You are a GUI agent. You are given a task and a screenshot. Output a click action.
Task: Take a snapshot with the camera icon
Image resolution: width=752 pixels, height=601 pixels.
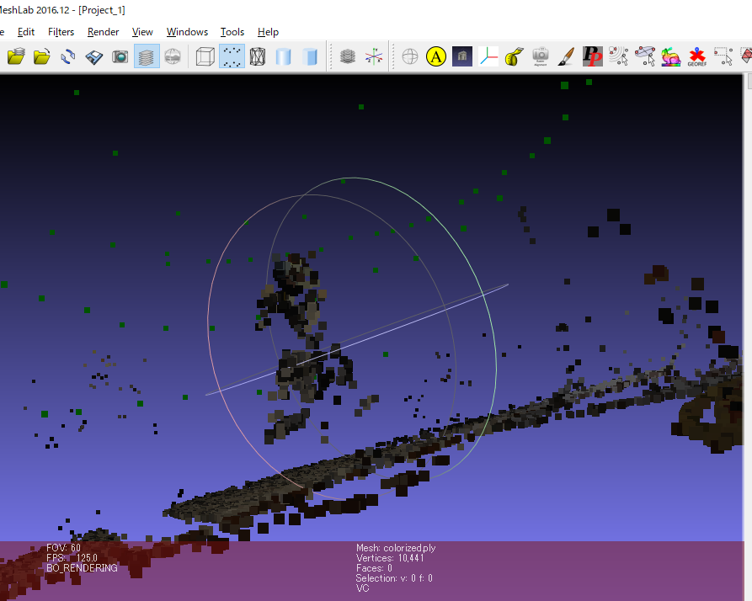click(x=120, y=56)
